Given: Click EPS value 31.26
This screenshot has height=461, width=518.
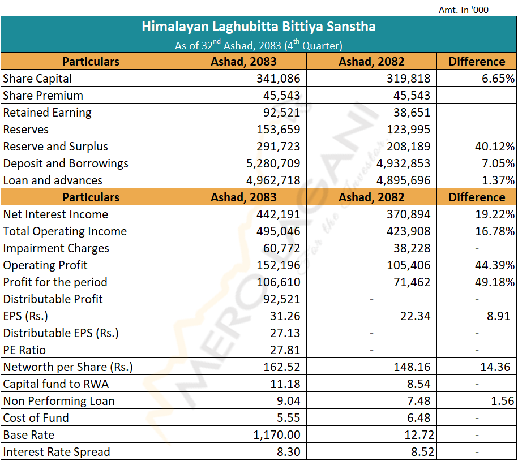Looking at the screenshot, I should click(x=285, y=316).
